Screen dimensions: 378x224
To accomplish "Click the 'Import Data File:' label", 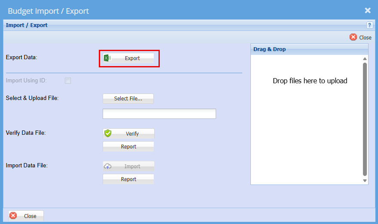I will [x=27, y=166].
